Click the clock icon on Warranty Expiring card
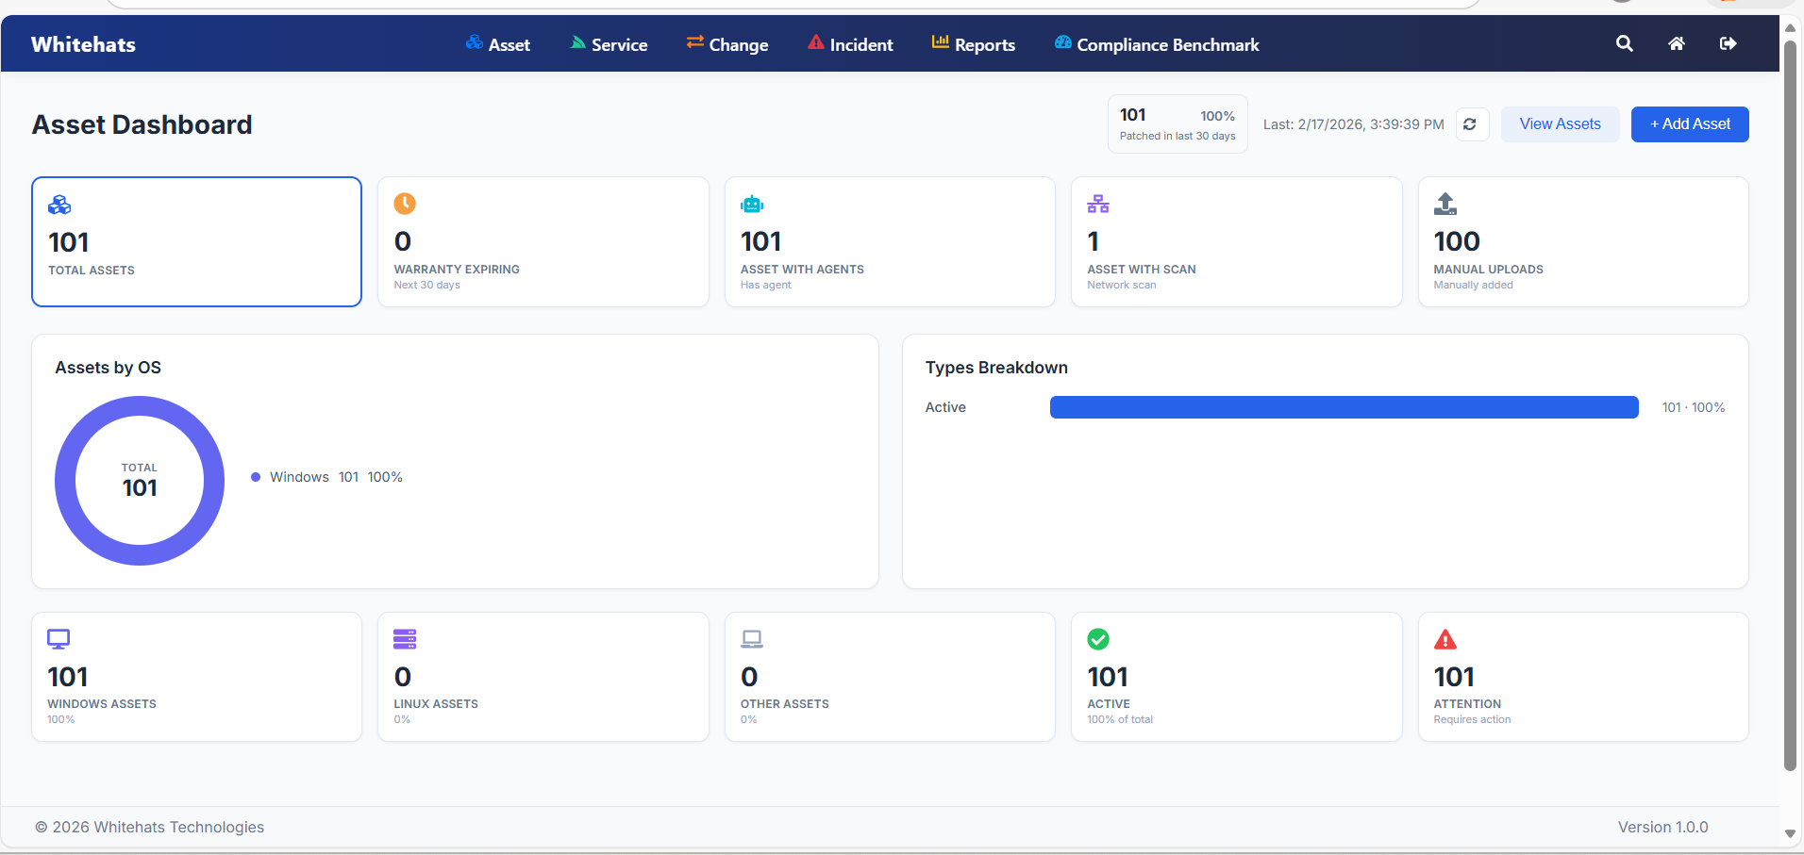 point(405,203)
